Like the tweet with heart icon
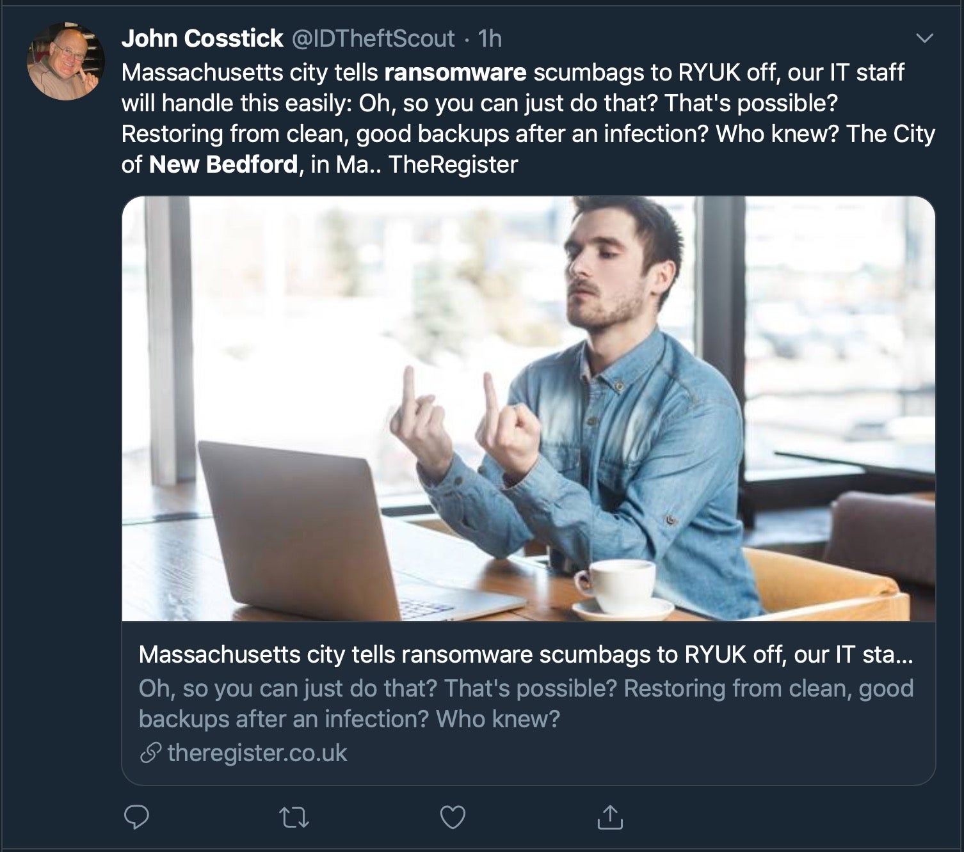 [x=453, y=817]
